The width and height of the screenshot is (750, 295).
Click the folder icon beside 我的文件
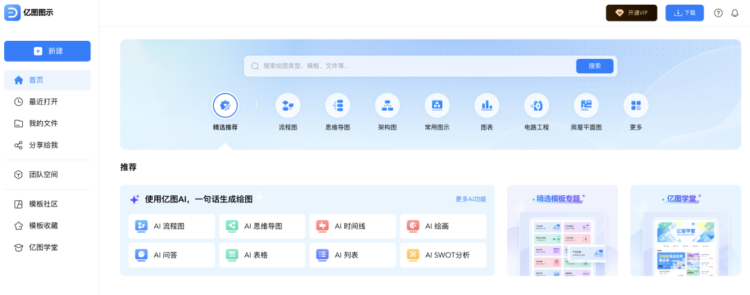[19, 124]
